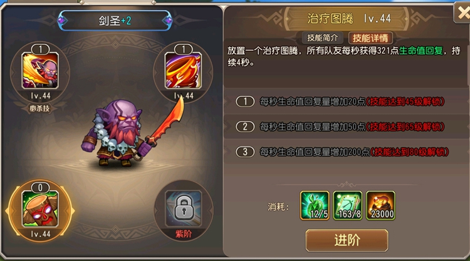This screenshot has width=470, height=261.
Task: Click the level 65 unlock bonus row
Action: pyautogui.click(x=346, y=126)
